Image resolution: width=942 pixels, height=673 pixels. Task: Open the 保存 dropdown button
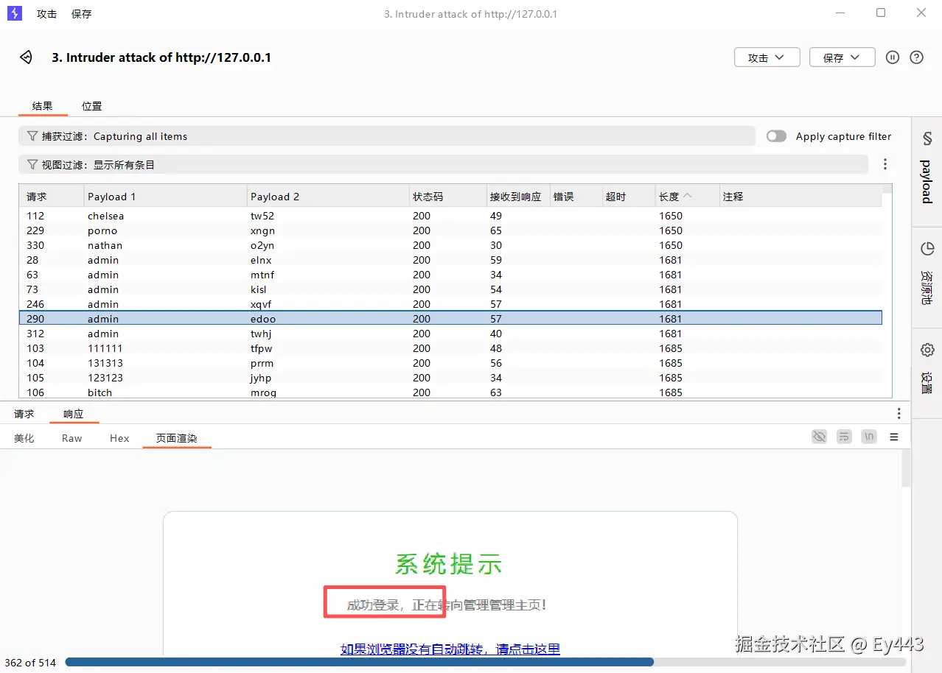coord(842,57)
